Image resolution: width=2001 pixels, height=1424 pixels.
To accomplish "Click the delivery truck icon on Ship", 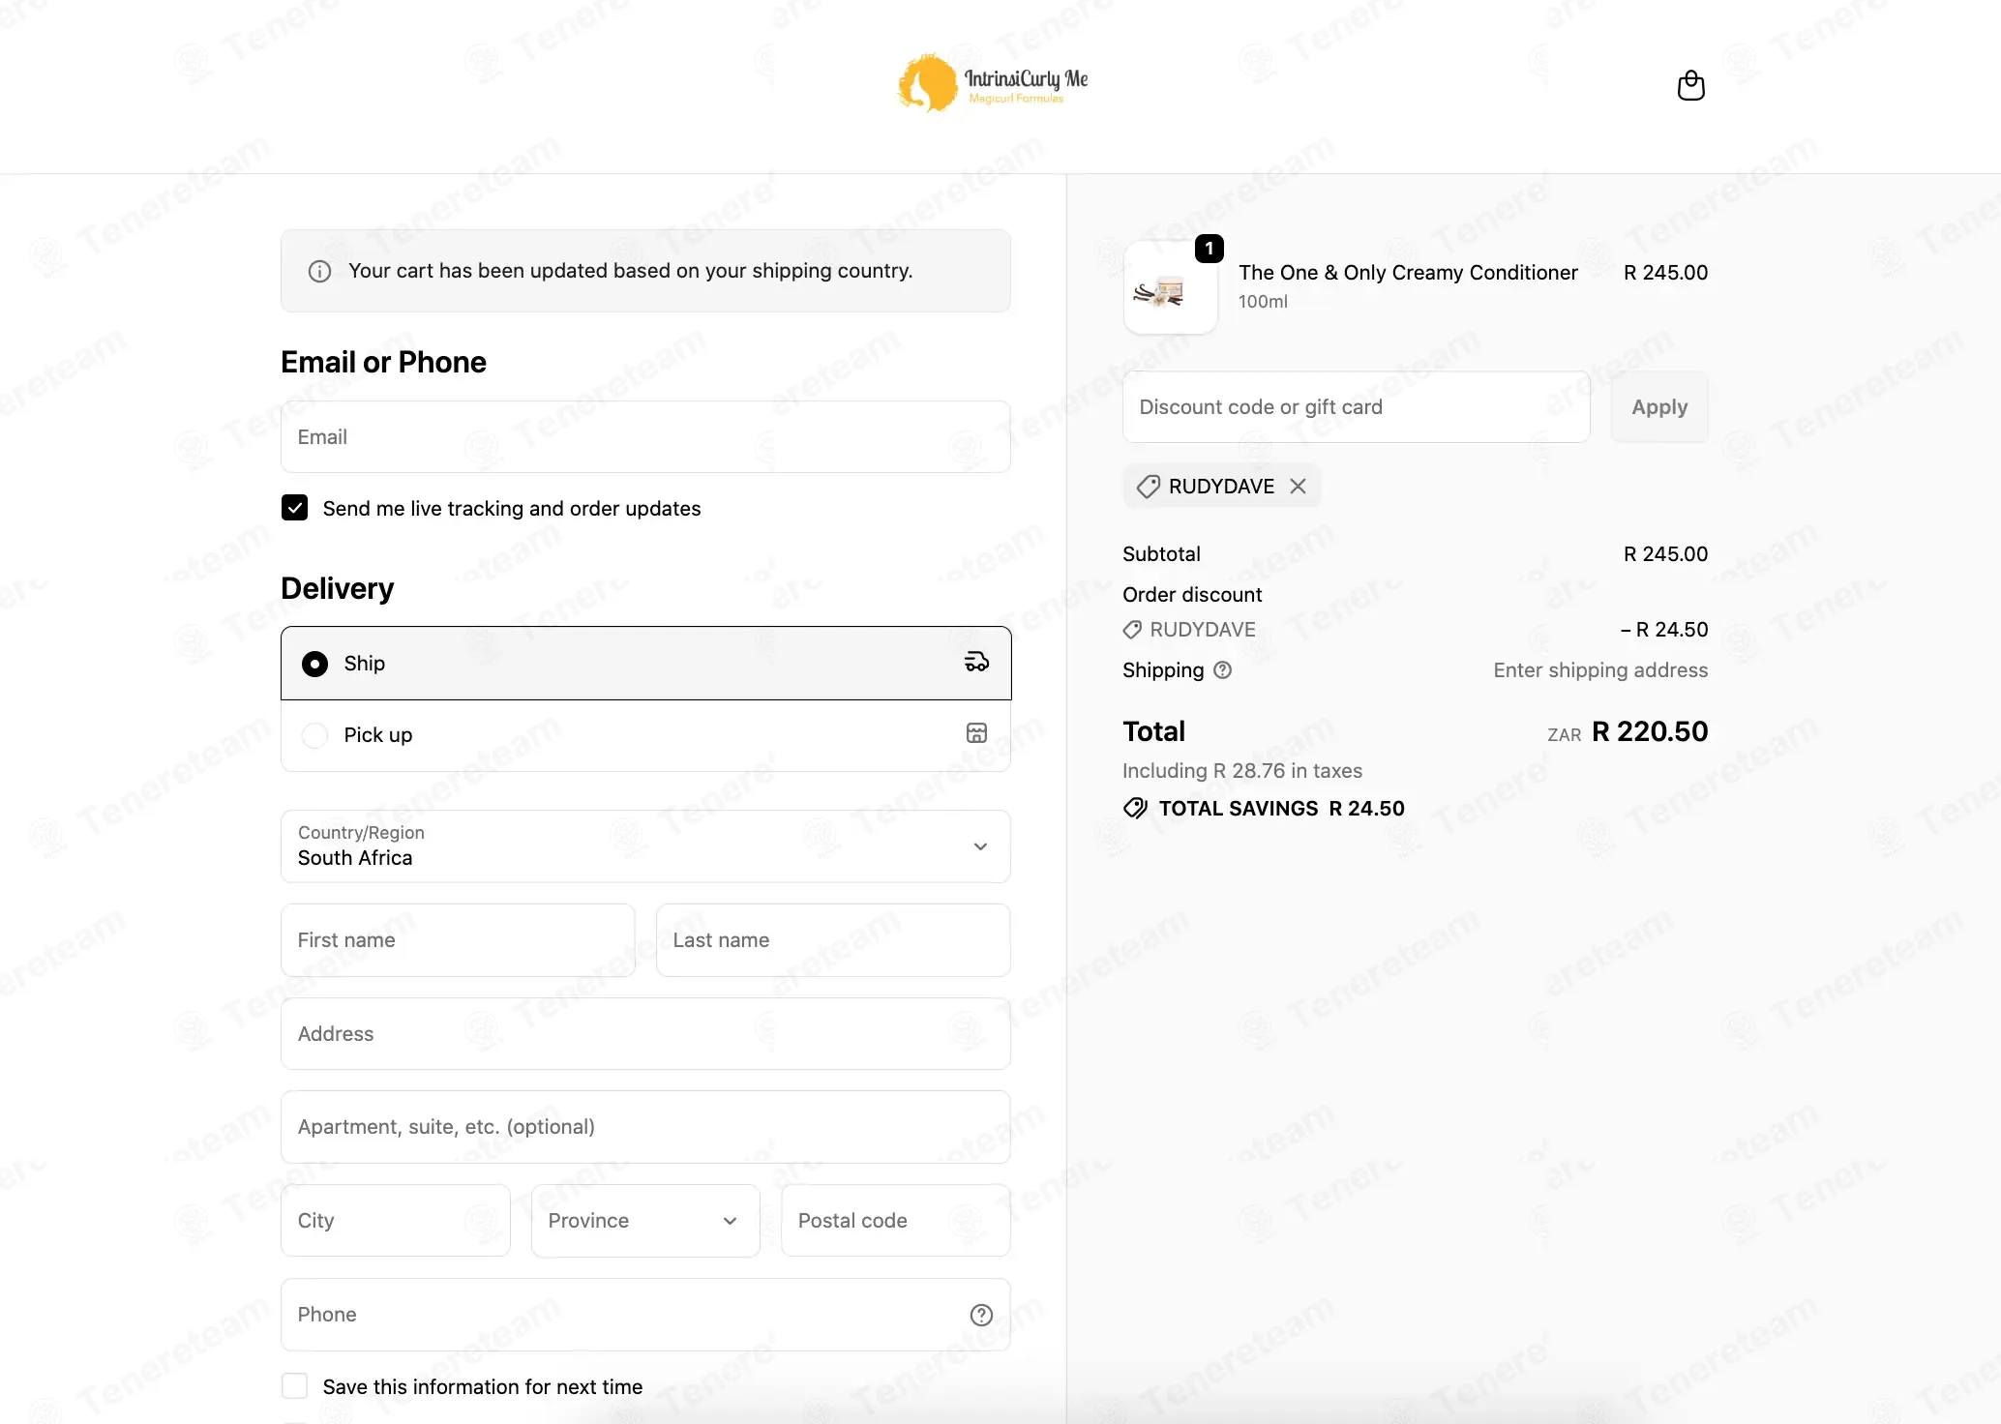I will click(976, 663).
